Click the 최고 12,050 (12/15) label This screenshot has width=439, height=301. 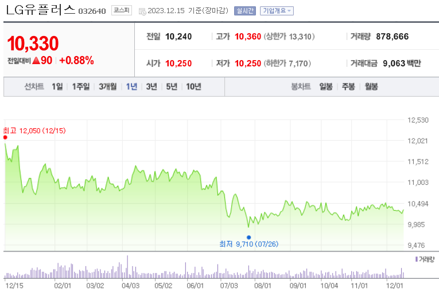(34, 130)
